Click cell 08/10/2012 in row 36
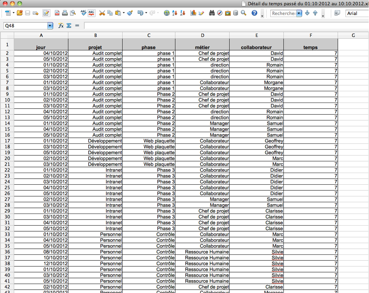 tap(41, 252)
